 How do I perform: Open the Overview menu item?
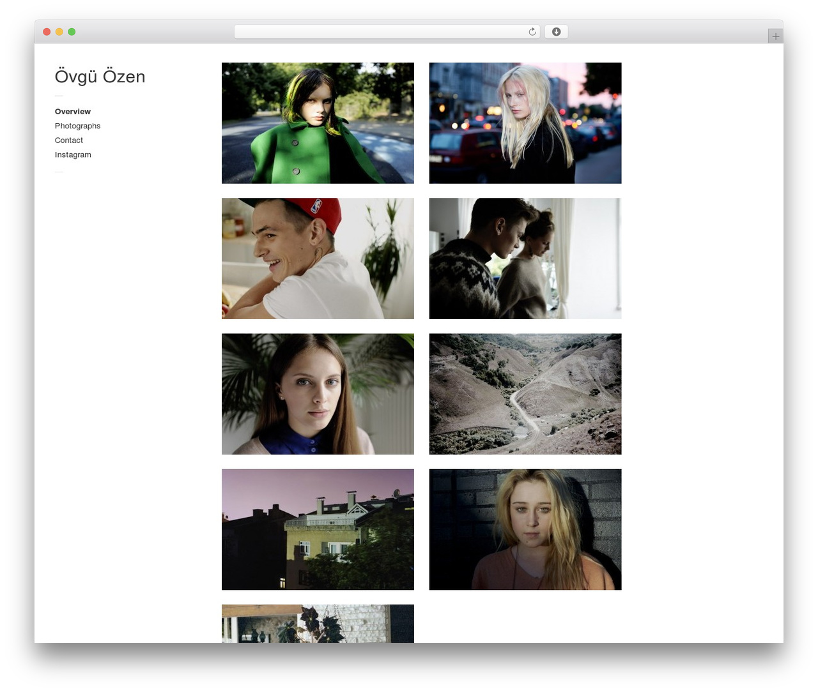(73, 112)
